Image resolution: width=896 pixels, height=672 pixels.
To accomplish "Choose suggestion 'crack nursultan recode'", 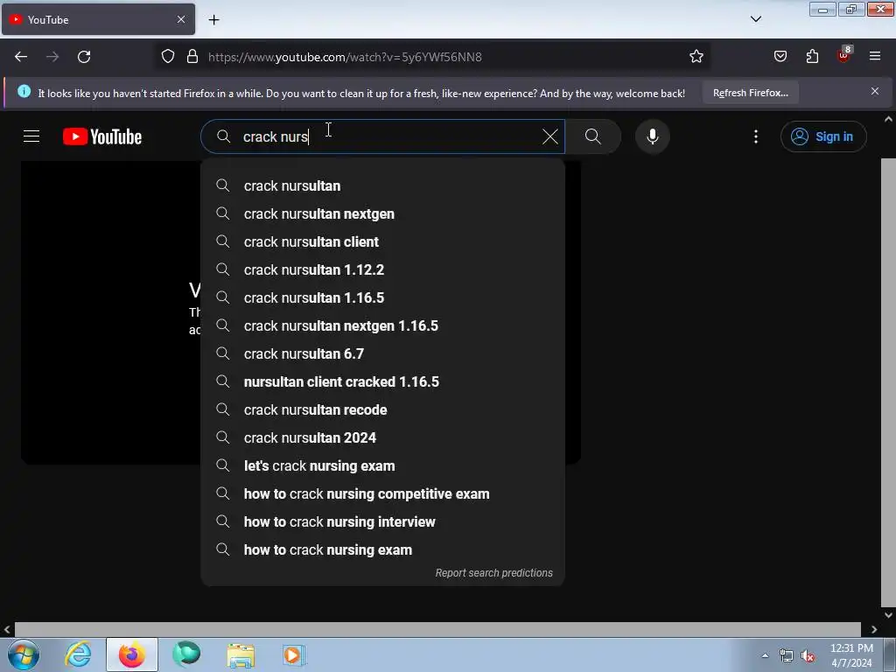I will [x=383, y=409].
